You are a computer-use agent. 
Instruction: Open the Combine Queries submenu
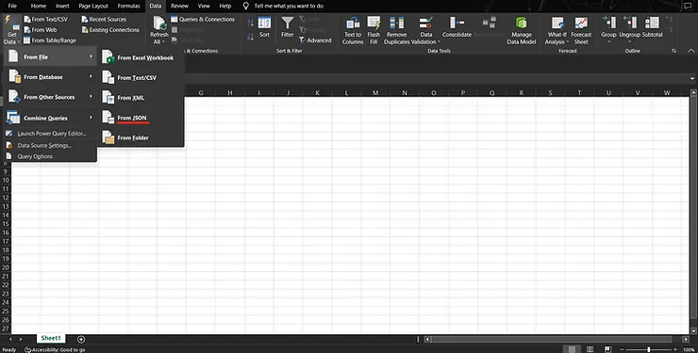51,118
